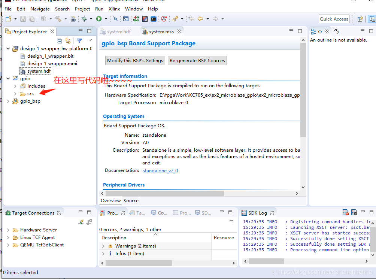Click the Program FPGA toolbar icon
Viewport: 376px width, 279px height.
coord(136,19)
